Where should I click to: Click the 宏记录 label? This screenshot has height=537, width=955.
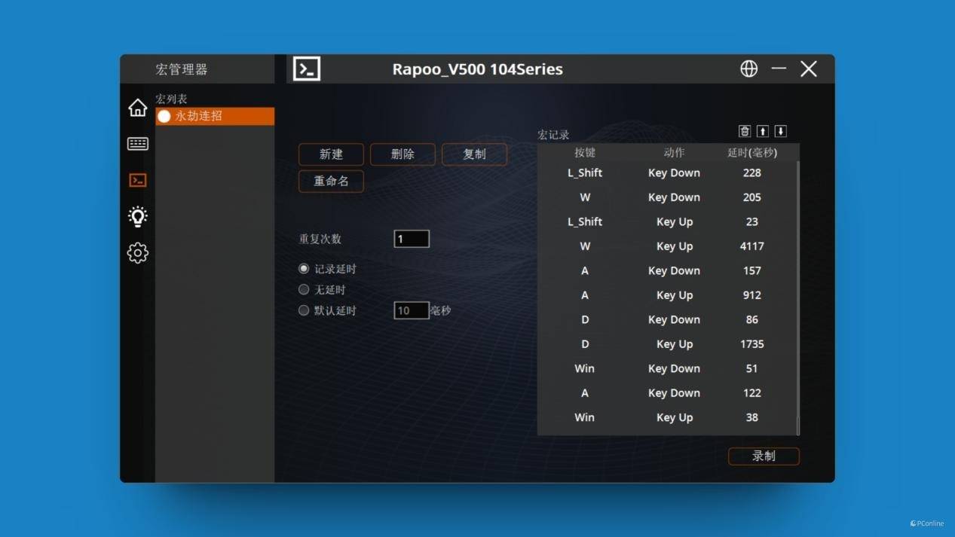[553, 135]
